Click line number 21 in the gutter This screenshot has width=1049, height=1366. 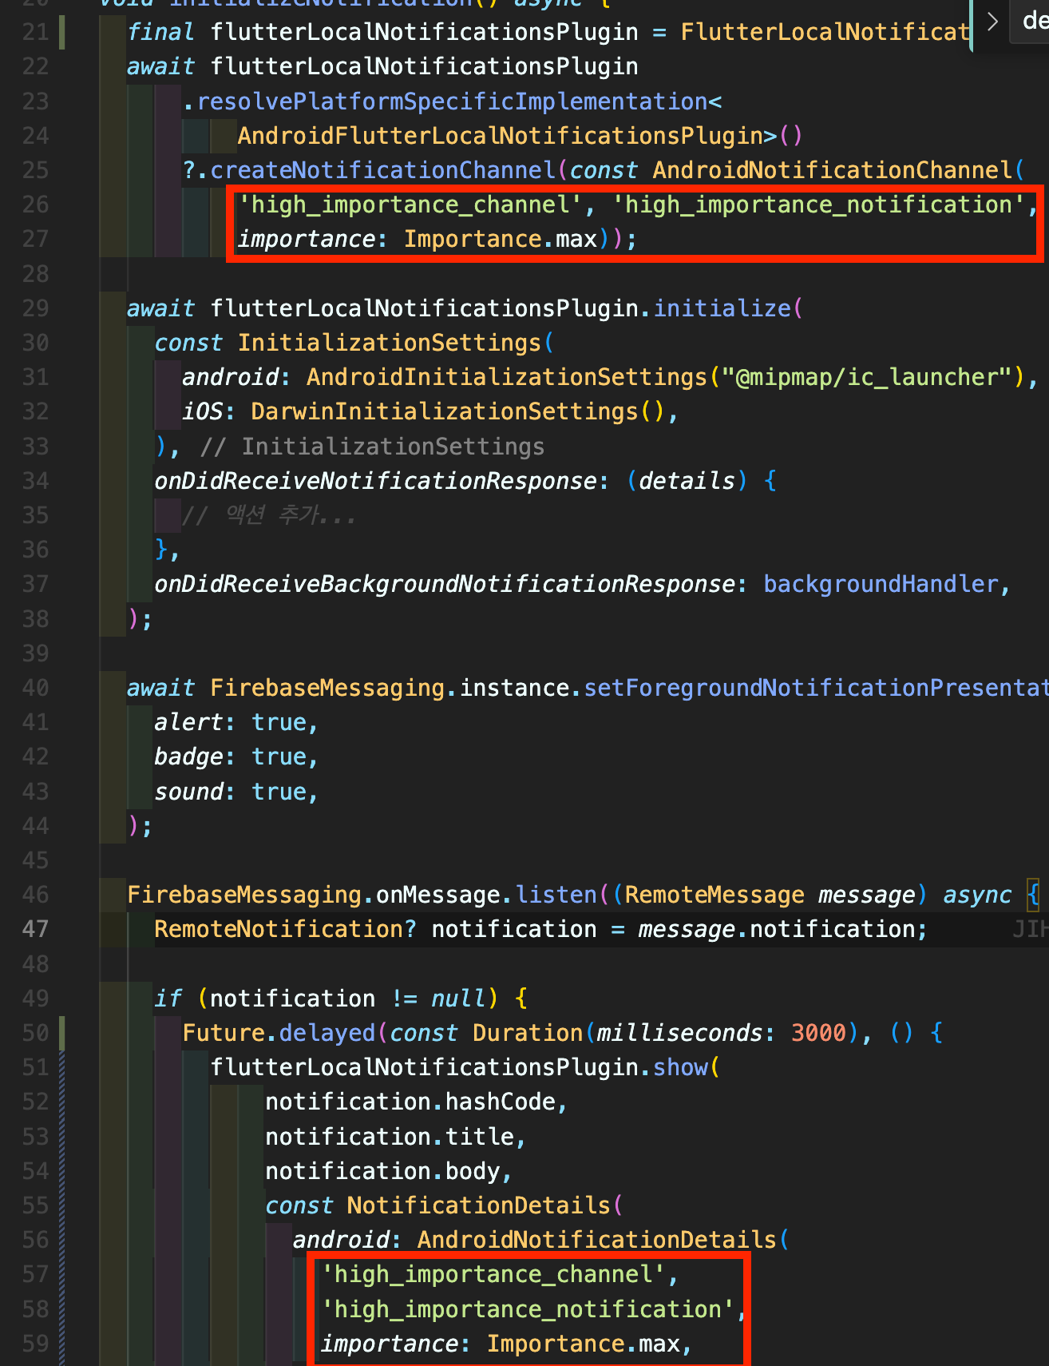tap(35, 32)
